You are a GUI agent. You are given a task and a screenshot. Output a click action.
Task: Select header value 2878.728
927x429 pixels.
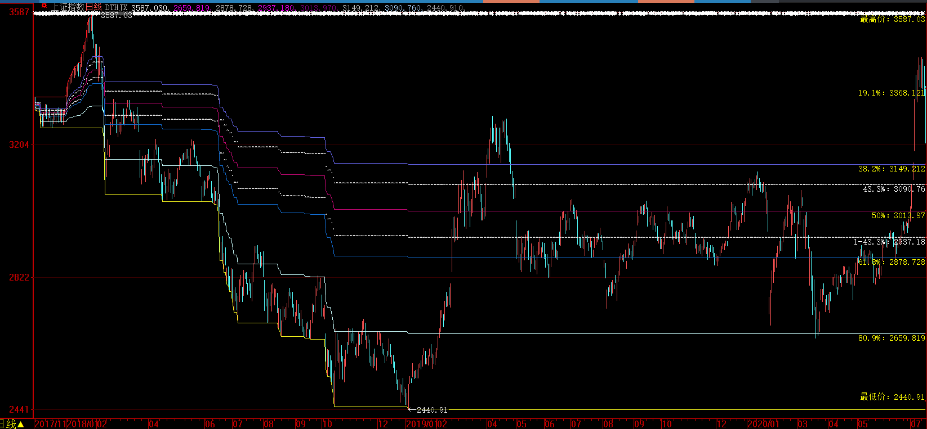pos(234,8)
